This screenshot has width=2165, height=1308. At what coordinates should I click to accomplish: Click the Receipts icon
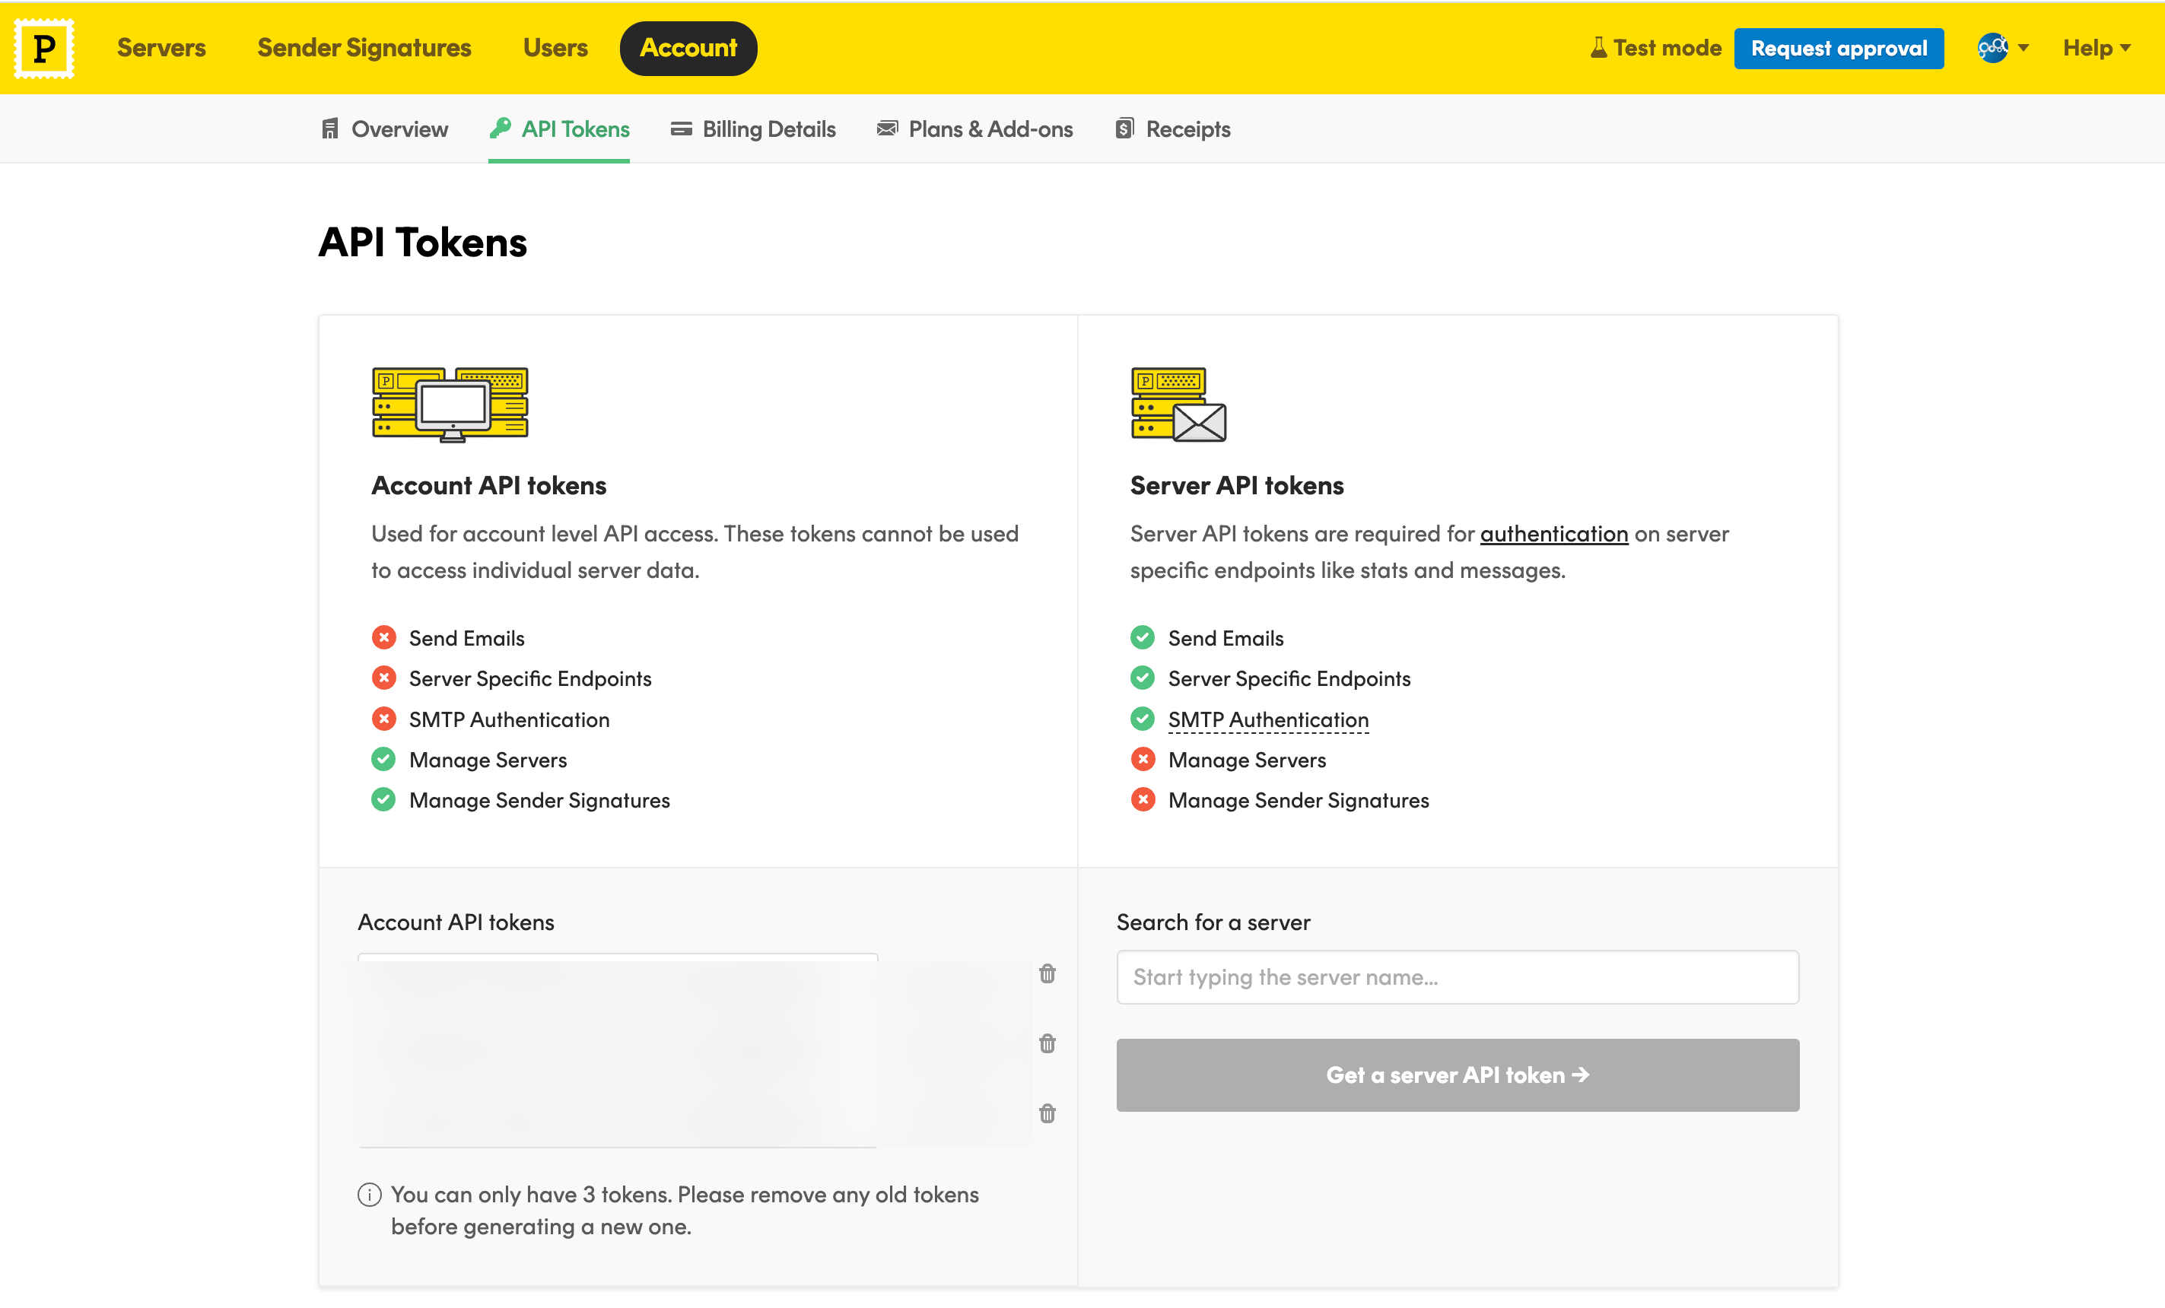tap(1124, 129)
